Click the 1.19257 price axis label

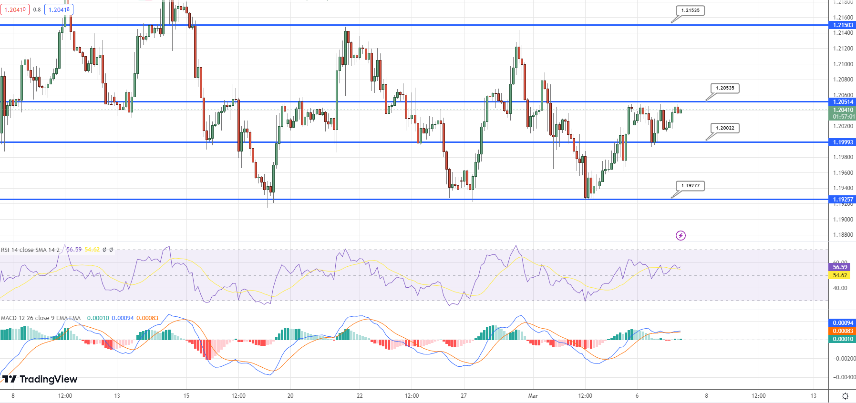[843, 200]
